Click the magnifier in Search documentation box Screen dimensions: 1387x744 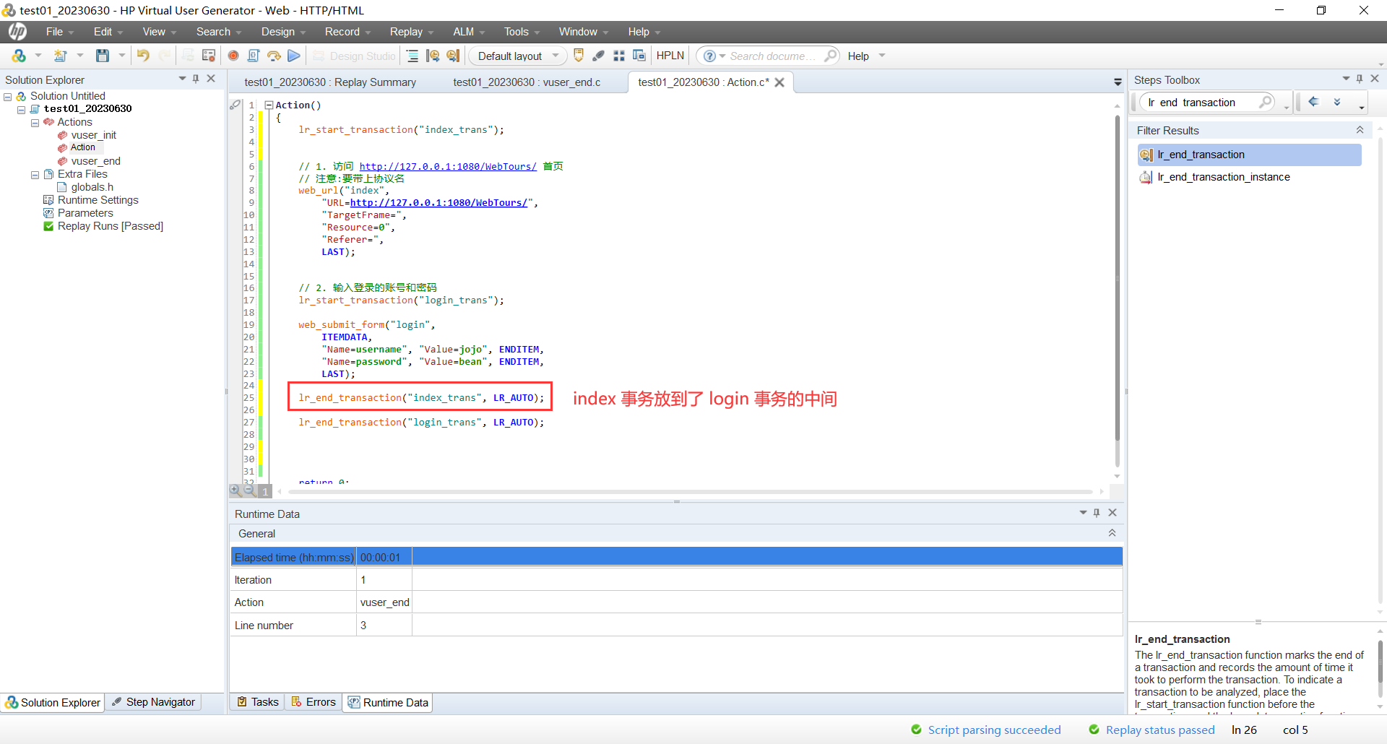pos(831,56)
